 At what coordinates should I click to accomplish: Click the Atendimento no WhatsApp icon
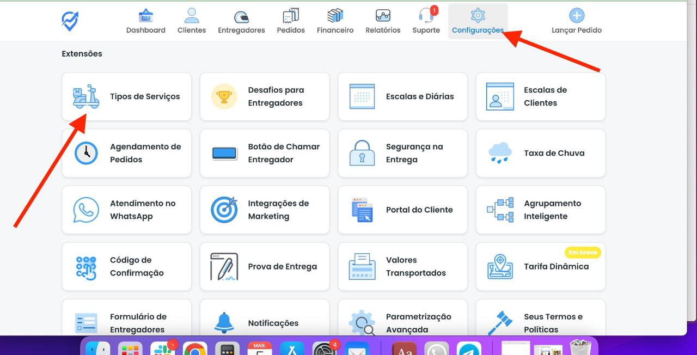point(85,210)
